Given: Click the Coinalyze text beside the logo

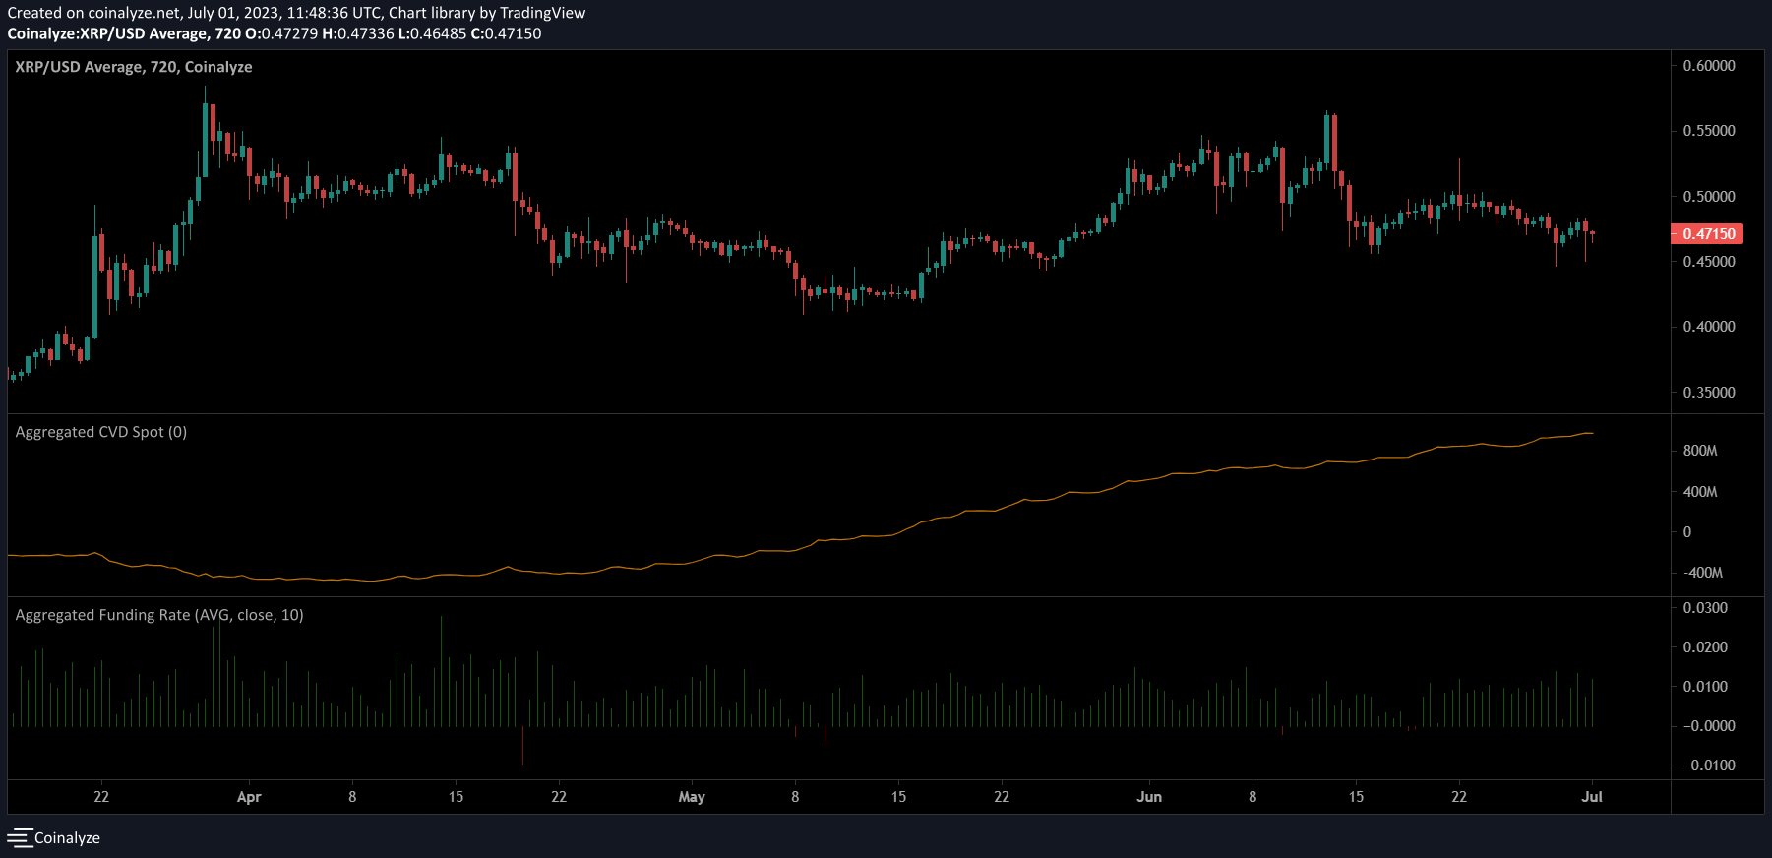Looking at the screenshot, I should coord(67,838).
